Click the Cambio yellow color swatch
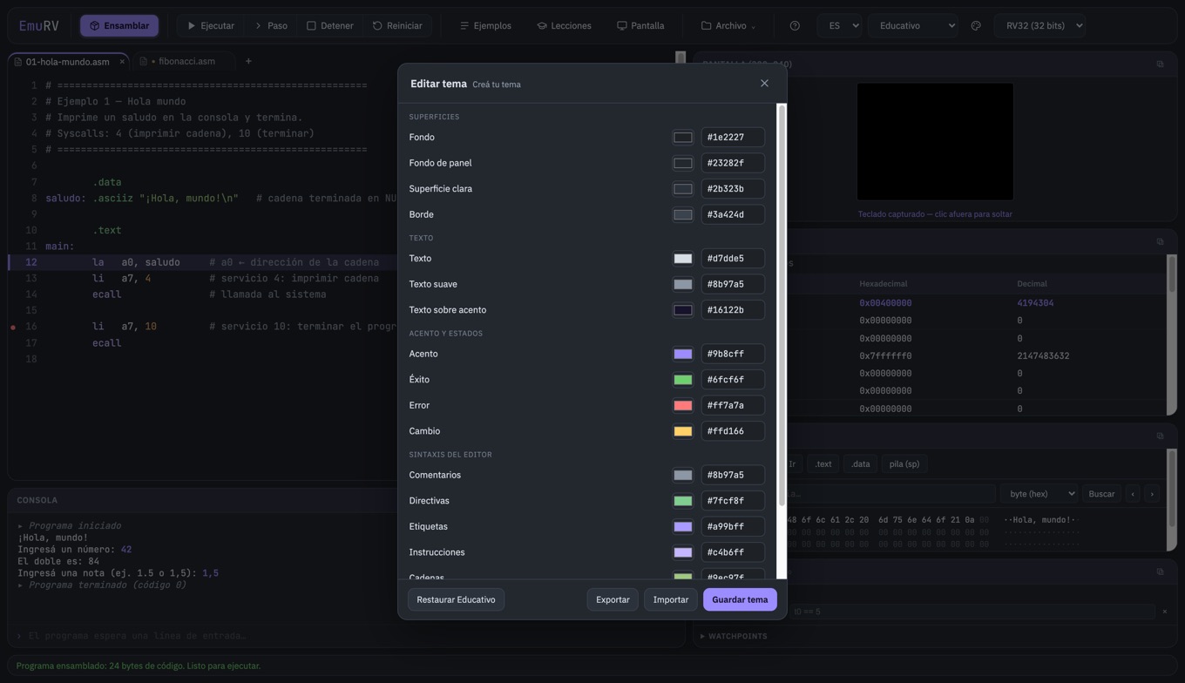 click(683, 431)
